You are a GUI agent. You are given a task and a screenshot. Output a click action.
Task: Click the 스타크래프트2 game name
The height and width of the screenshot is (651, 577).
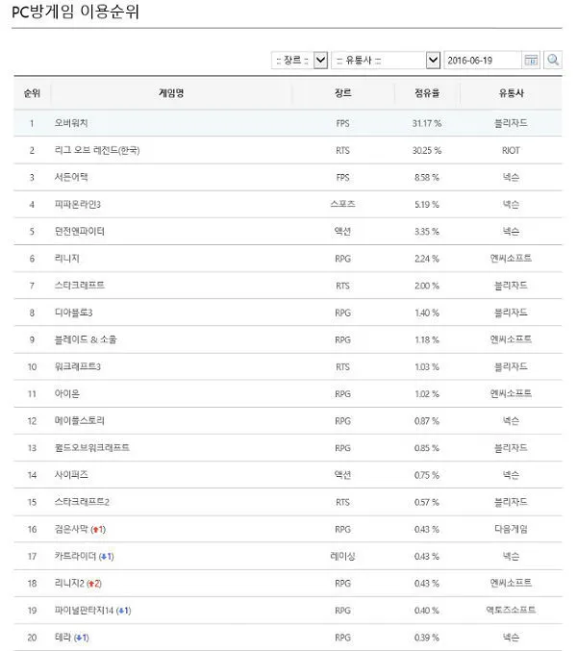tap(82, 502)
